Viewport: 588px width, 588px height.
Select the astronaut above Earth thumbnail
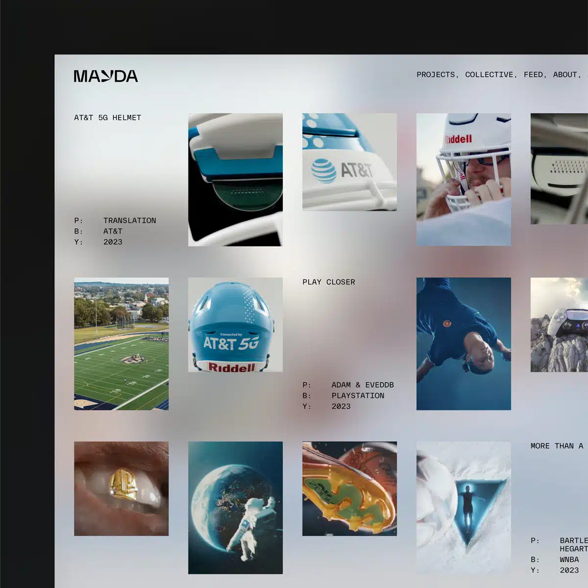click(236, 507)
